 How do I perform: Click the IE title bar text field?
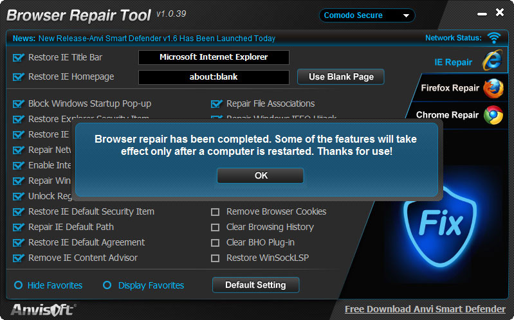[x=214, y=57]
